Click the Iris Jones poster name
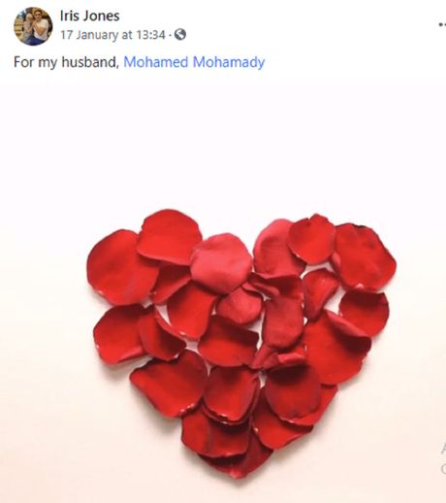Image resolution: width=446 pixels, height=503 pixels. click(x=89, y=16)
